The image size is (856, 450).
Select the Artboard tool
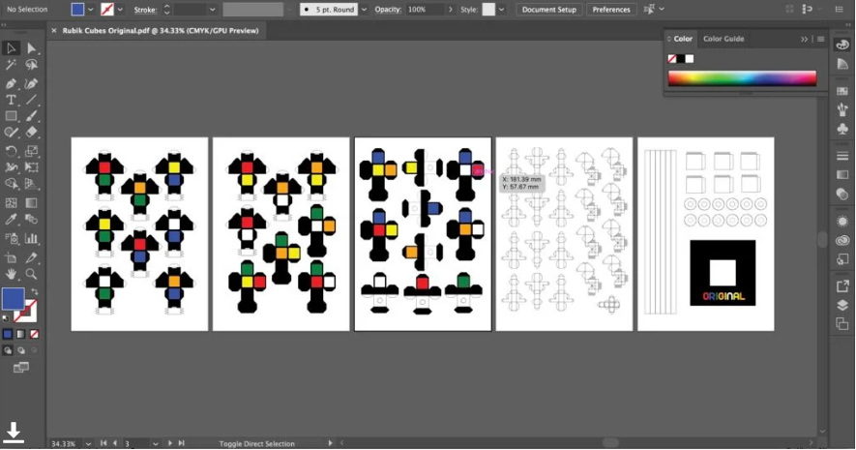pyautogui.click(x=11, y=257)
